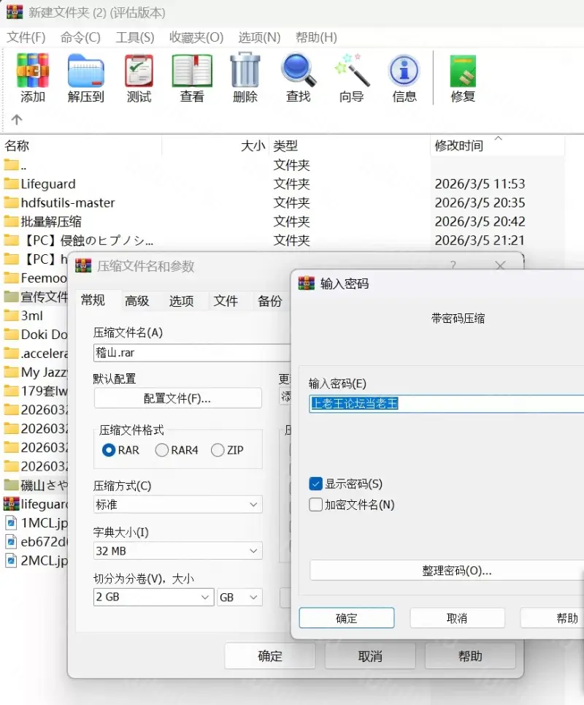Uncheck the Show password (显示密码) checkbox
The width and height of the screenshot is (584, 705).
point(316,484)
